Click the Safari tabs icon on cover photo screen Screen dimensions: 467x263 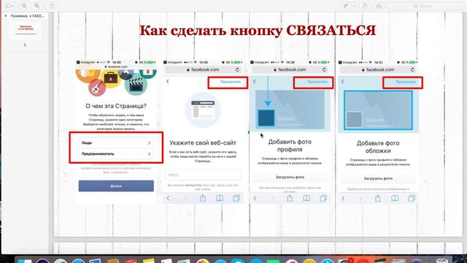[412, 198]
